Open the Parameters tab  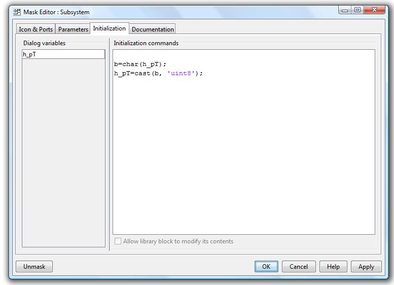click(73, 29)
